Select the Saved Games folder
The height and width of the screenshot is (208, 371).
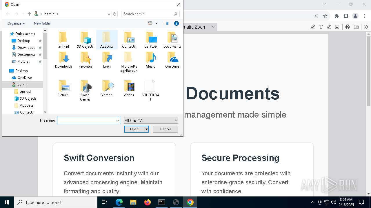(85, 90)
